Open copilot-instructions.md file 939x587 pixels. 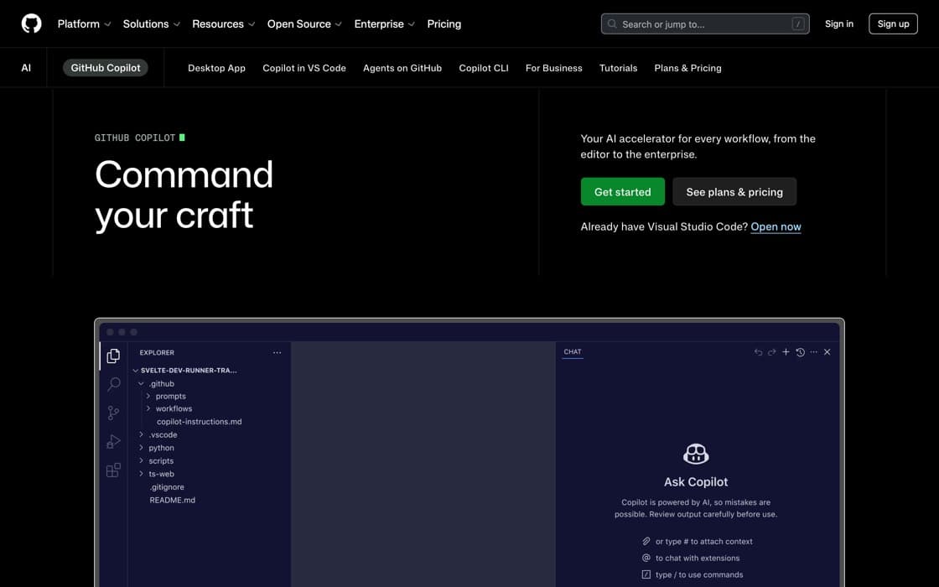pyautogui.click(x=200, y=422)
